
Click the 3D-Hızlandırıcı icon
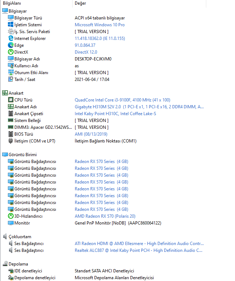point(11,216)
